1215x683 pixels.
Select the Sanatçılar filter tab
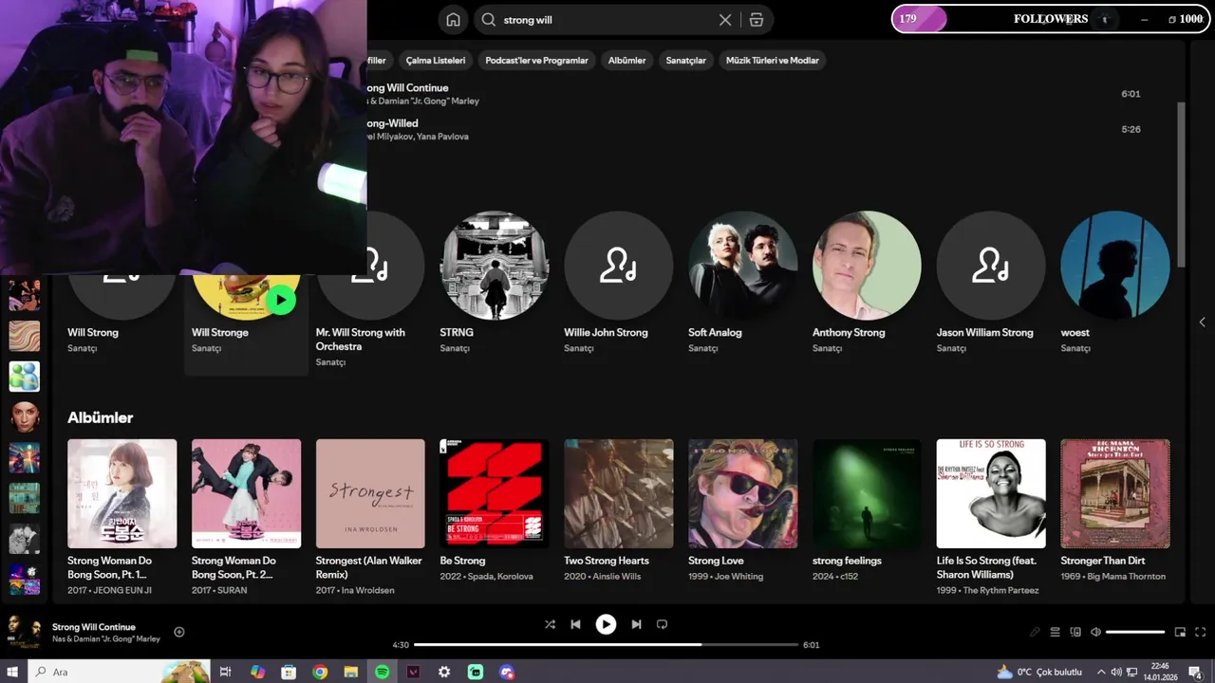tap(685, 60)
